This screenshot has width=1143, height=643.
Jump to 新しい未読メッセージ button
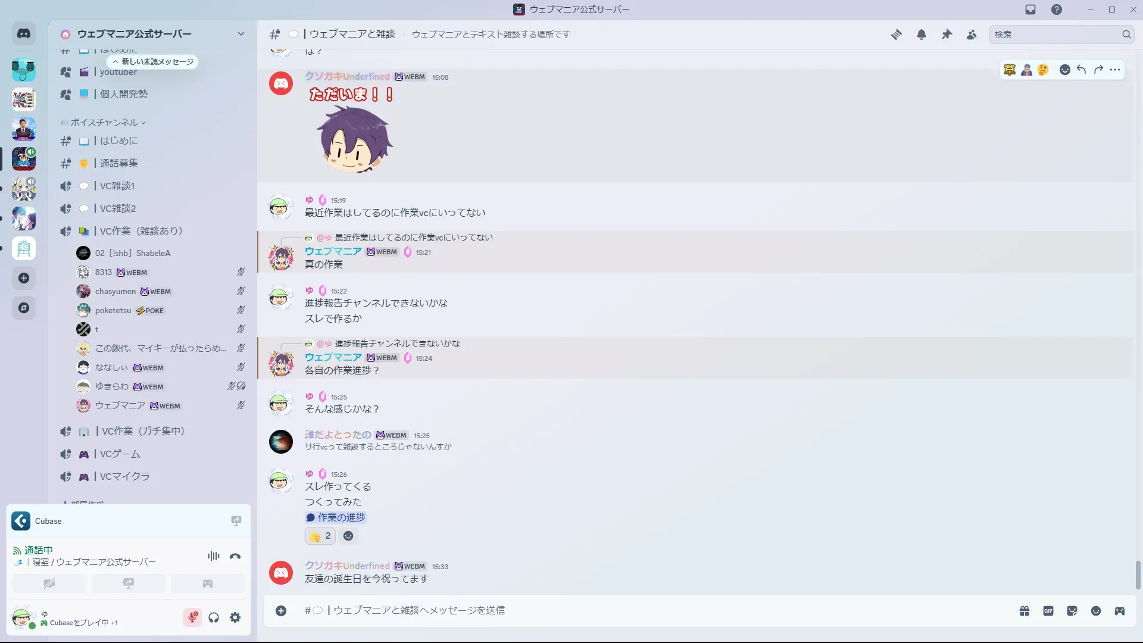click(153, 61)
